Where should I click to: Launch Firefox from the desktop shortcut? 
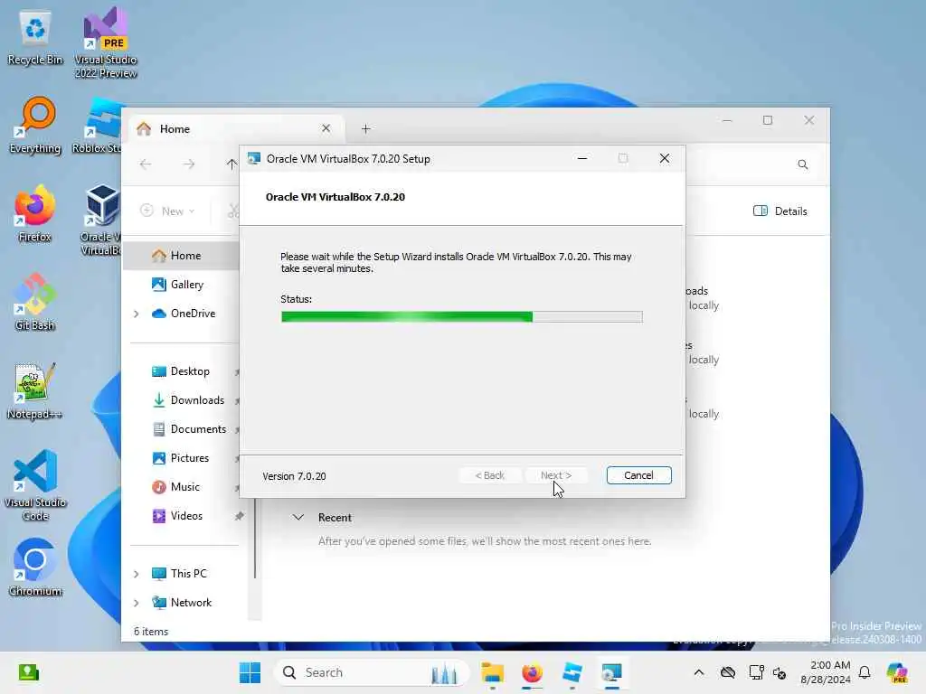click(x=35, y=214)
